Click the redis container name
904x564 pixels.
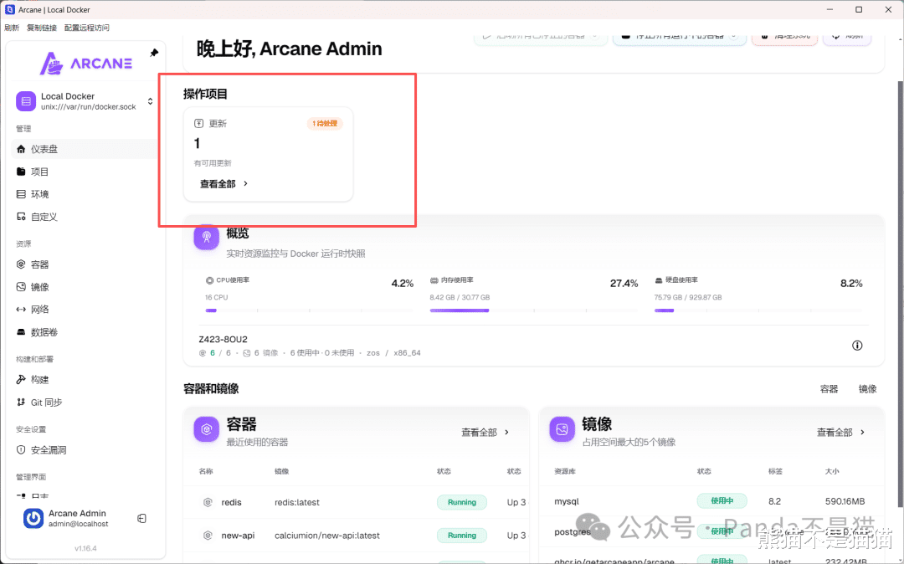(231, 502)
